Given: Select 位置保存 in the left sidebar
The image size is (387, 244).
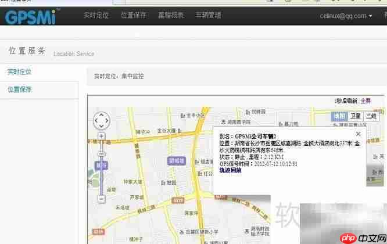Looking at the screenshot, I should tap(20, 89).
